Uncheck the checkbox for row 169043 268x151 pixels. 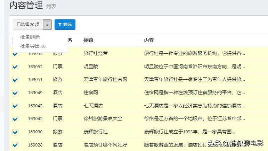pyautogui.click(x=15, y=106)
